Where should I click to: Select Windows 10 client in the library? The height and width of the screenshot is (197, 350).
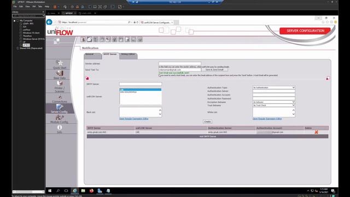click(x=31, y=33)
